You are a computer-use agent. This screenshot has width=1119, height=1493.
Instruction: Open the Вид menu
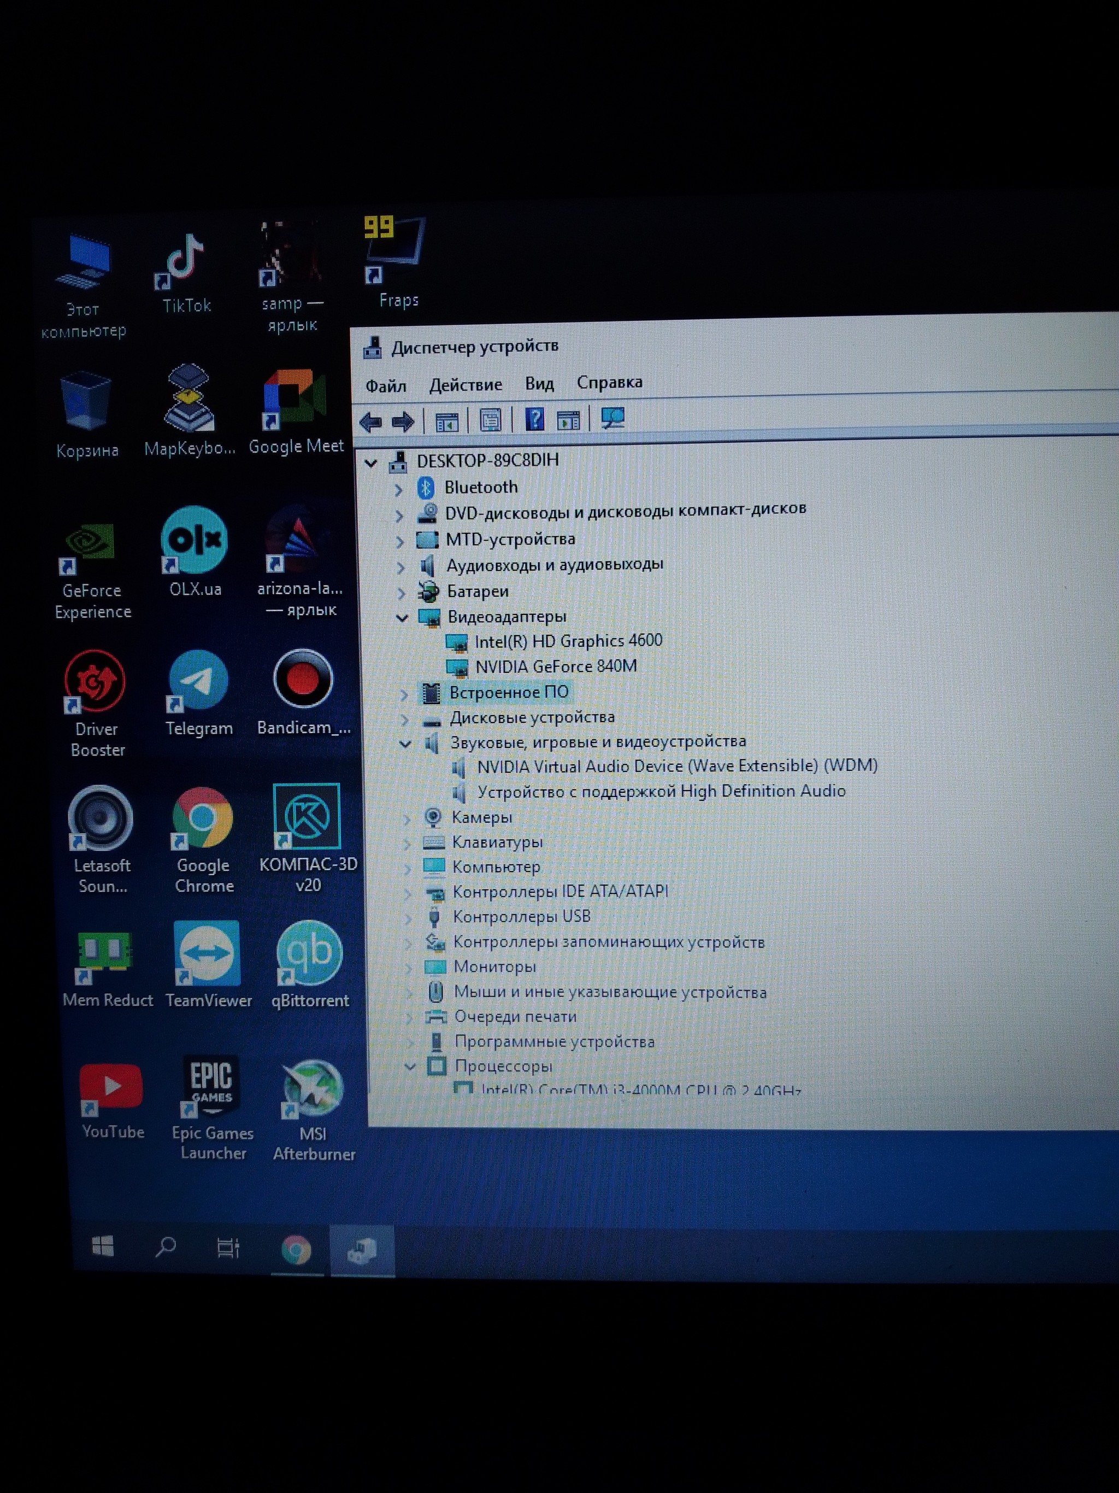tap(539, 383)
